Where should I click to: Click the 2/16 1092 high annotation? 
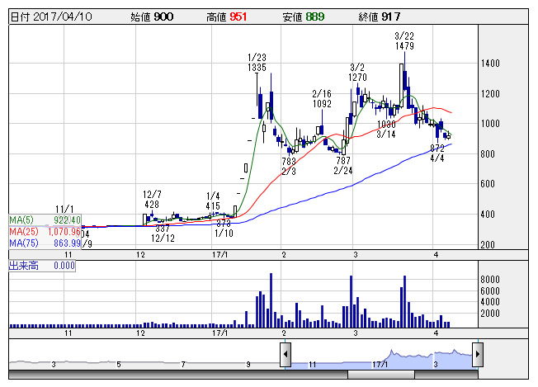click(x=321, y=99)
